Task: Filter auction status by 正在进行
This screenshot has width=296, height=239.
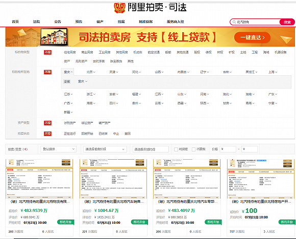Action: 69,134
